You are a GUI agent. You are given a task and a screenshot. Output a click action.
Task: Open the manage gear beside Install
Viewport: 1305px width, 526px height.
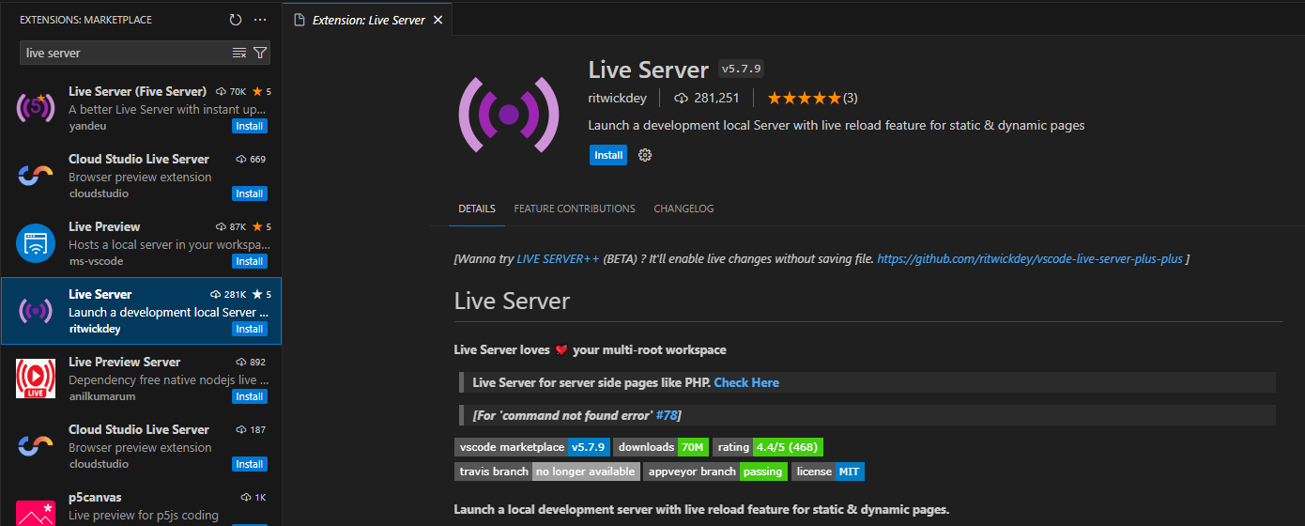[645, 155]
